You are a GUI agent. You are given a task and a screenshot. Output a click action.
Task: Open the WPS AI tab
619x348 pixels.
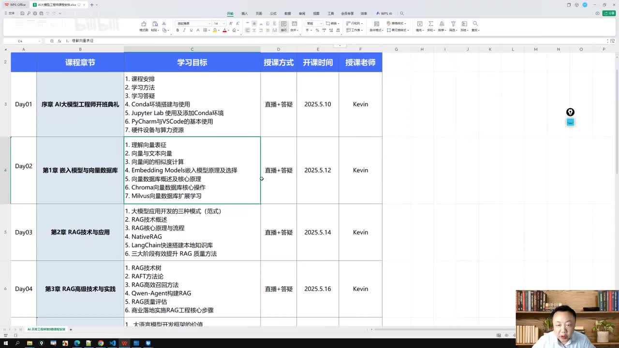[x=384, y=14]
